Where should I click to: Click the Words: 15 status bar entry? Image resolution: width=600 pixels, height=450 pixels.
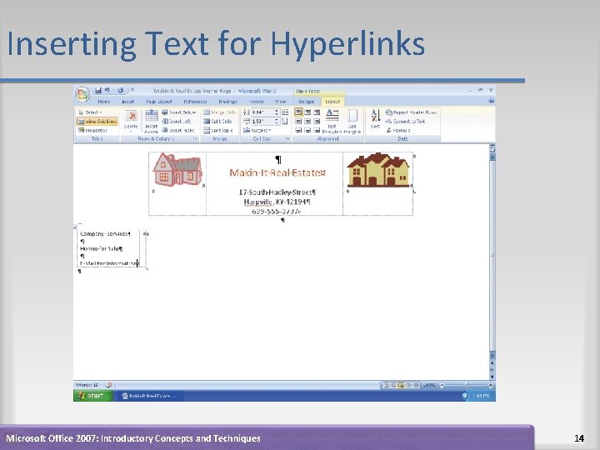[x=87, y=385]
